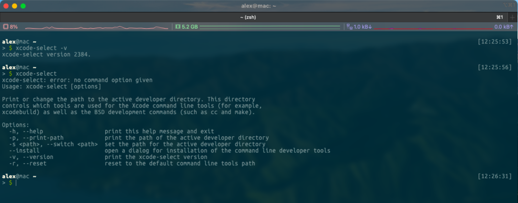The image size is (518, 203).
Task: Click the '-v, --version' option
Action: tap(31, 157)
